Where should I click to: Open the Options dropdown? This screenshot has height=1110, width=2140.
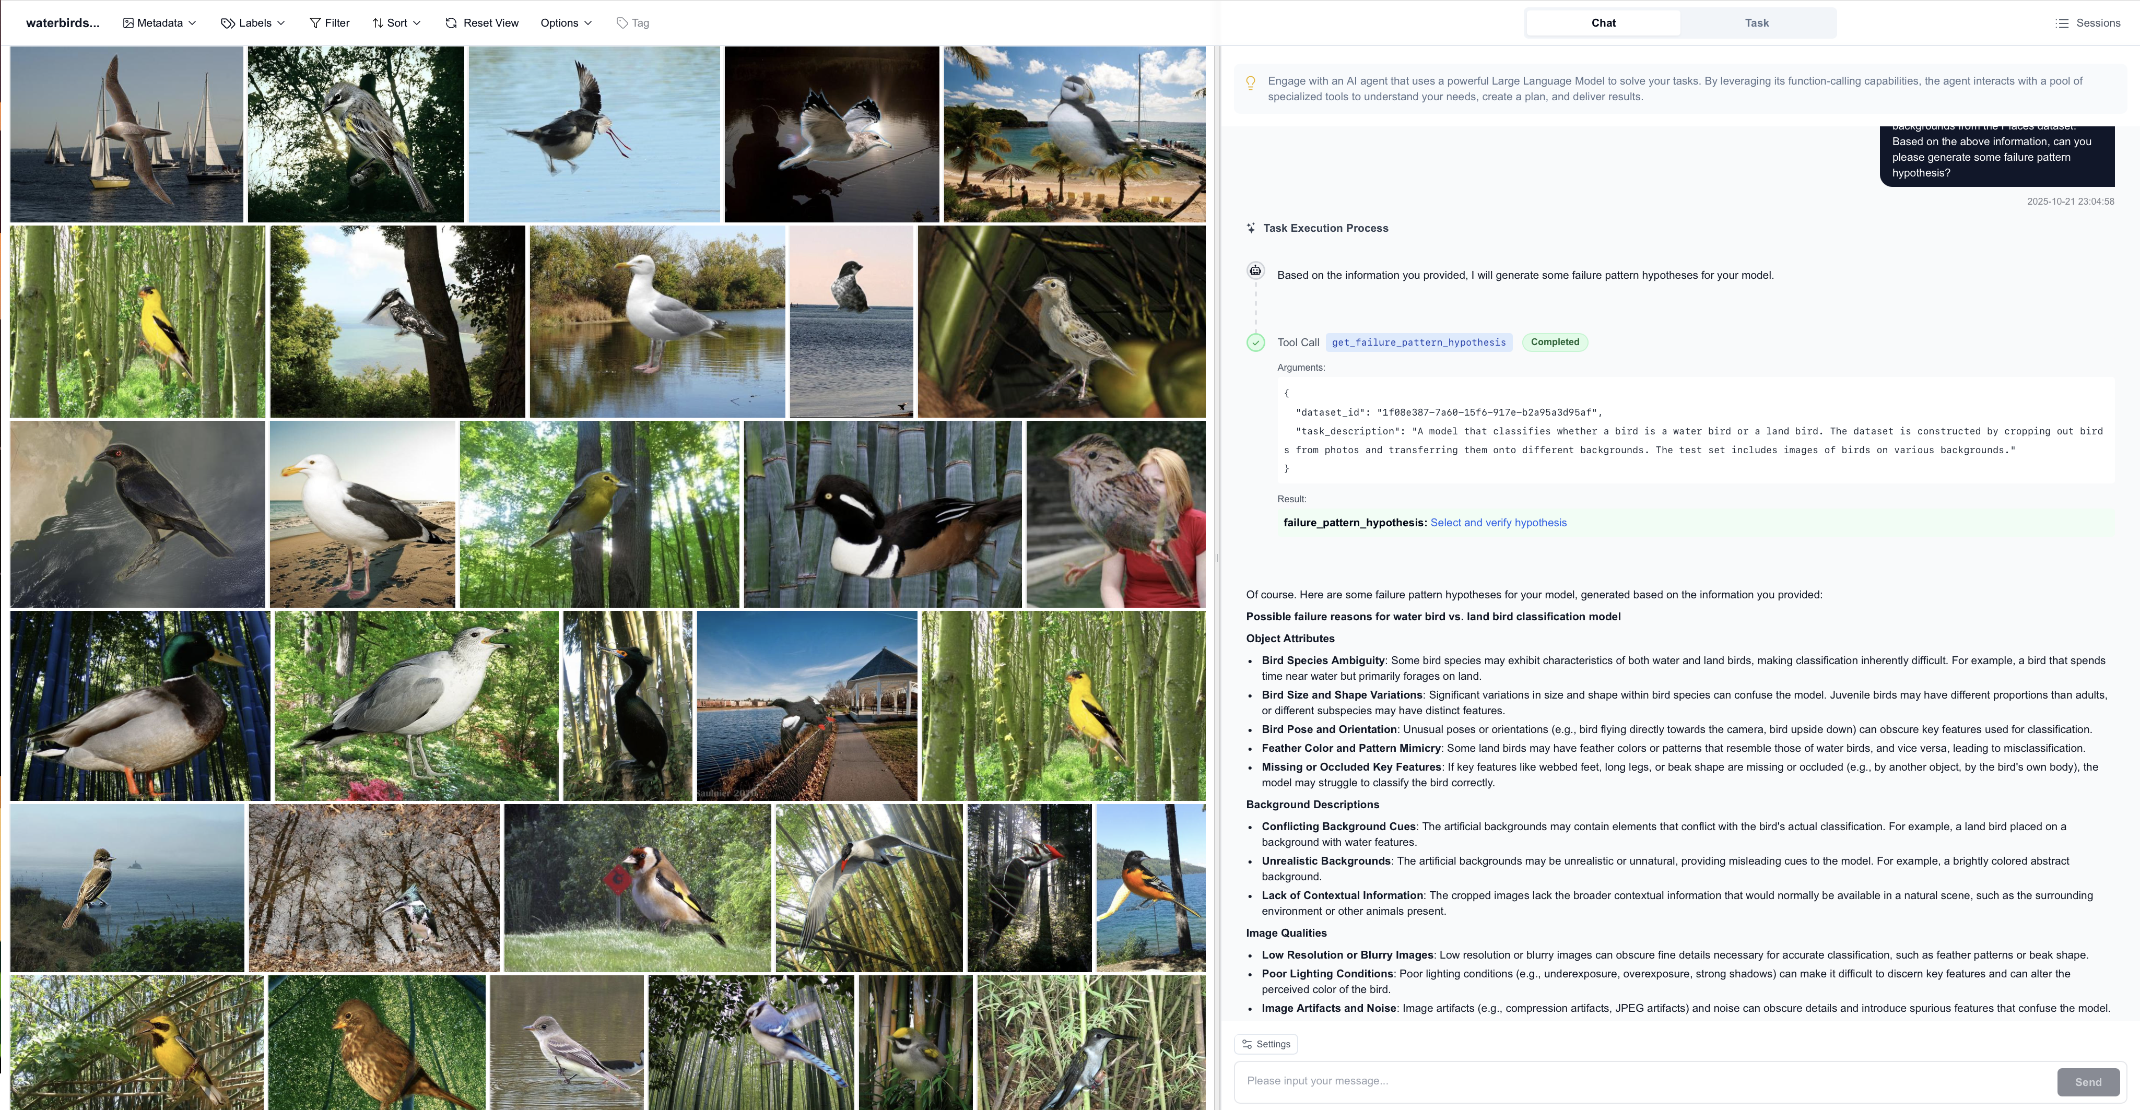pyautogui.click(x=566, y=23)
